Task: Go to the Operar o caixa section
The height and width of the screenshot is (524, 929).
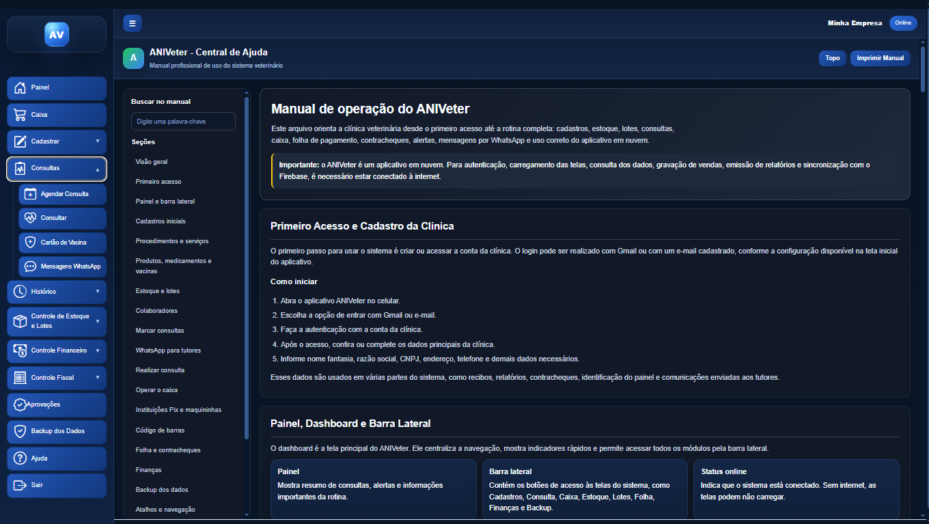Action: click(156, 390)
